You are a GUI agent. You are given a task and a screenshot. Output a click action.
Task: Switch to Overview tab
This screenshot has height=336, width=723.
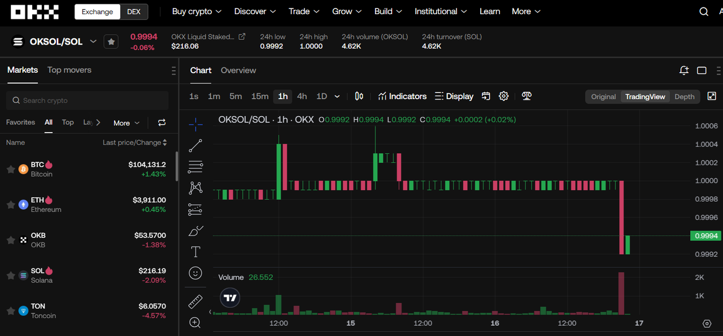click(238, 70)
